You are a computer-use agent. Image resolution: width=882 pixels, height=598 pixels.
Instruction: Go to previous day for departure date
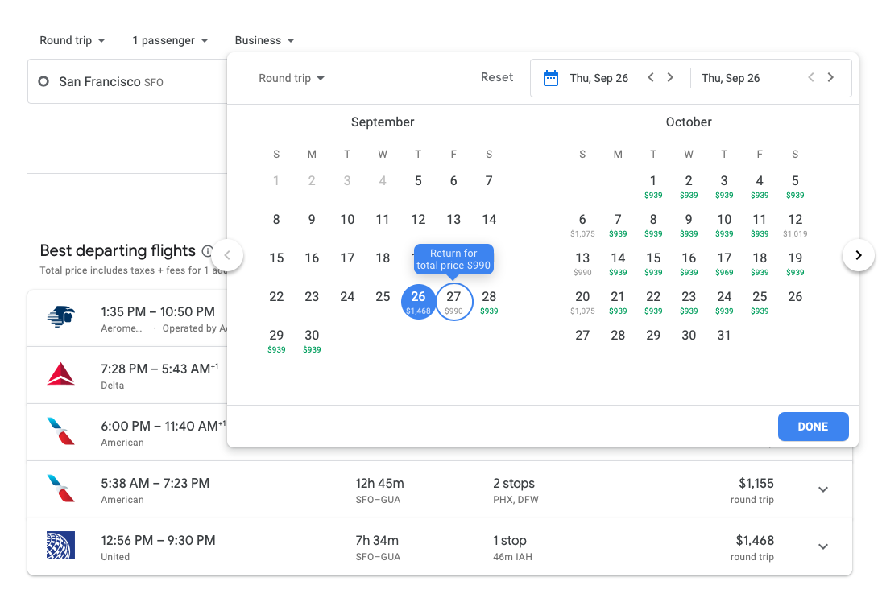[651, 78]
